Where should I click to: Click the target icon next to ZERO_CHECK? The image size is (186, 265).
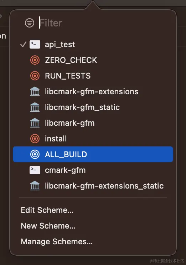click(35, 60)
